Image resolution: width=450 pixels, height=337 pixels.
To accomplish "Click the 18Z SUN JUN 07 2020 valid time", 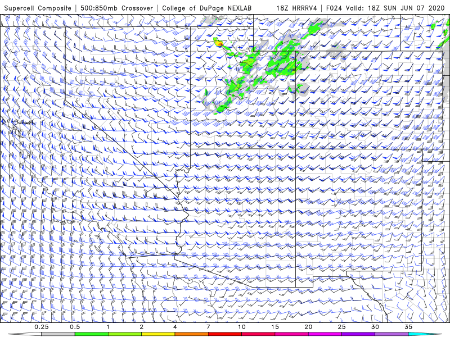I will coord(406,8).
